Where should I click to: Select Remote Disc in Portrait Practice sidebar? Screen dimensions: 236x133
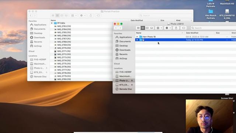coord(38,76)
